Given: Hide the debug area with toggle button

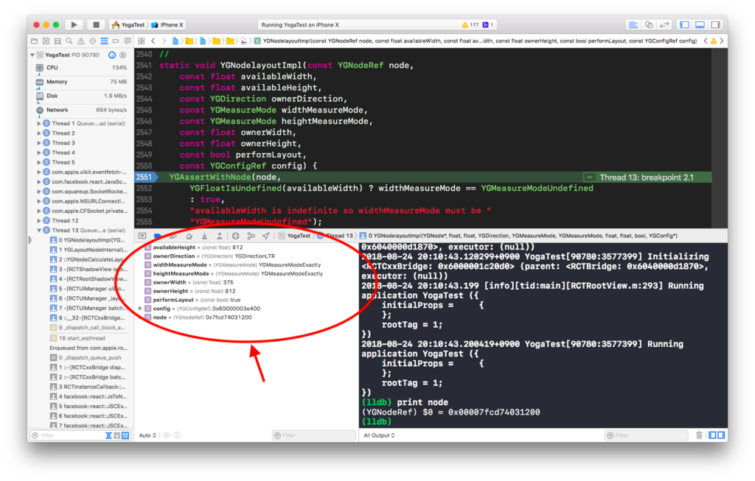Looking at the screenshot, I should 142,236.
